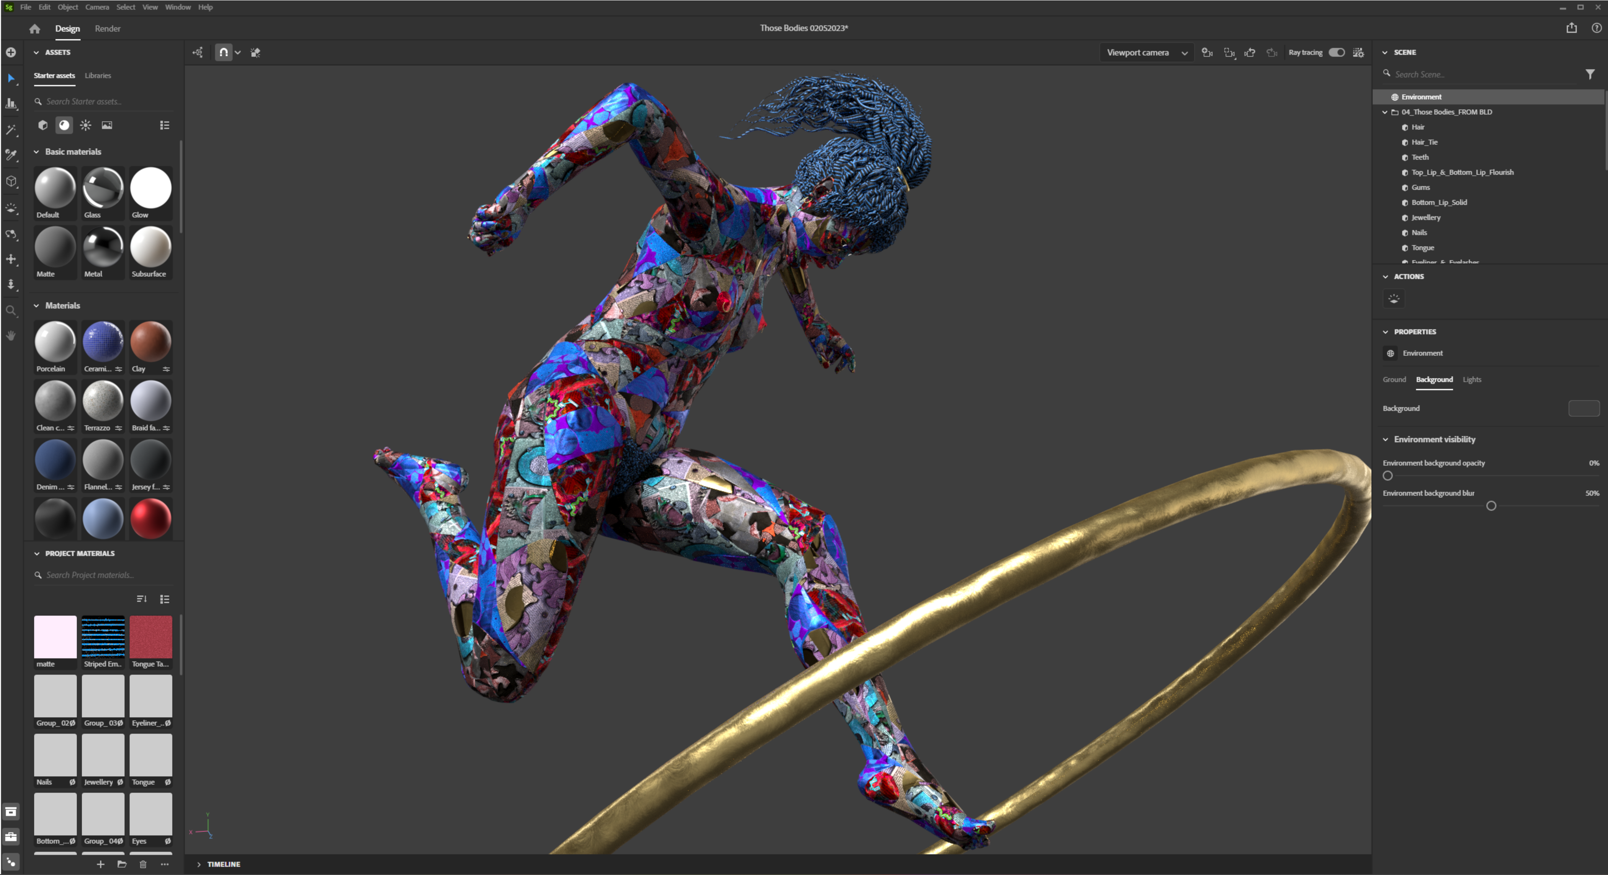This screenshot has height=875, width=1608.
Task: Toggle the Ray tracing switch
Action: [1337, 52]
